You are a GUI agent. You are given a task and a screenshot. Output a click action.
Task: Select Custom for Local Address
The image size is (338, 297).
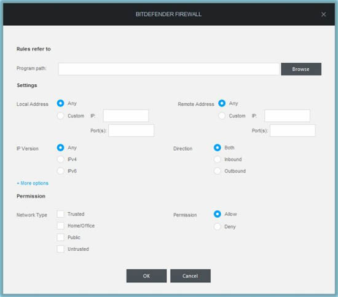click(60, 116)
